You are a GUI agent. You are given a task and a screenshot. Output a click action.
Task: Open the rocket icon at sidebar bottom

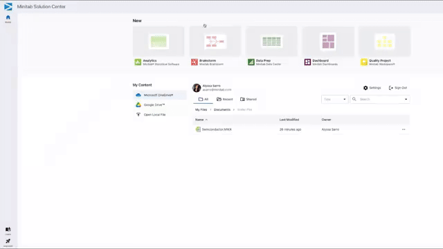[8, 241]
